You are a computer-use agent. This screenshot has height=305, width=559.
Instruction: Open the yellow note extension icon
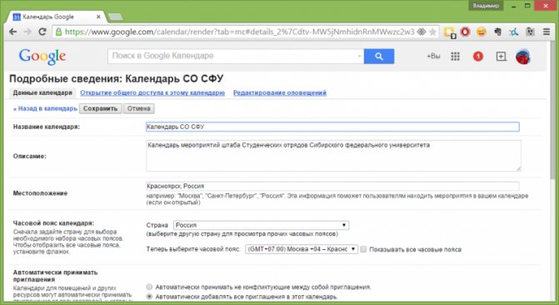coord(450,32)
